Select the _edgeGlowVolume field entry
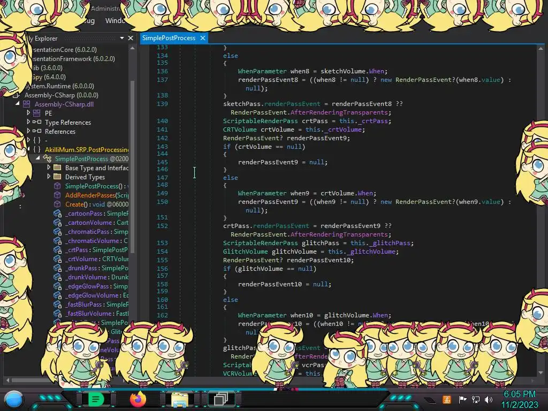This screenshot has width=548, height=411. click(x=96, y=295)
